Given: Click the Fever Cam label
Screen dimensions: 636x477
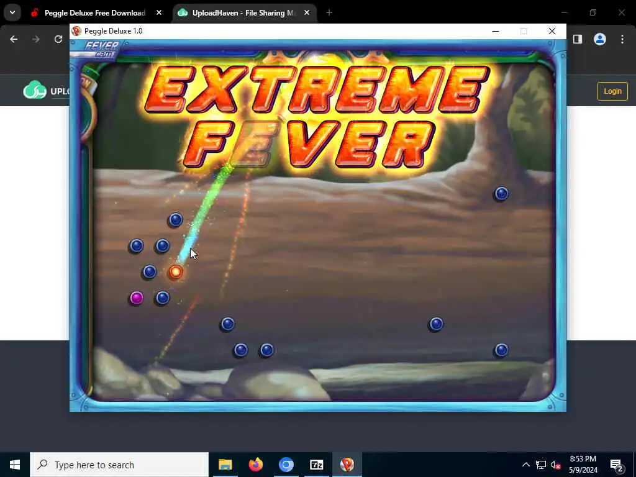Looking at the screenshot, I should click(x=101, y=50).
